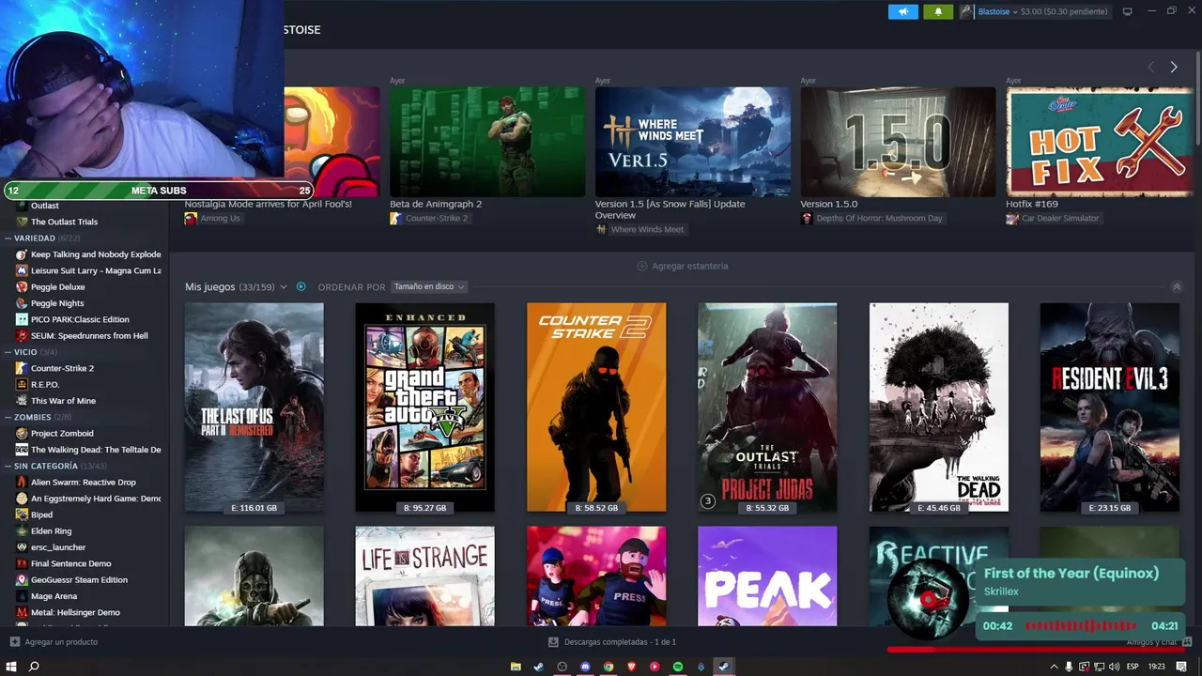Open Resident Evil 3 game cover
The image size is (1202, 676).
click(x=1109, y=407)
